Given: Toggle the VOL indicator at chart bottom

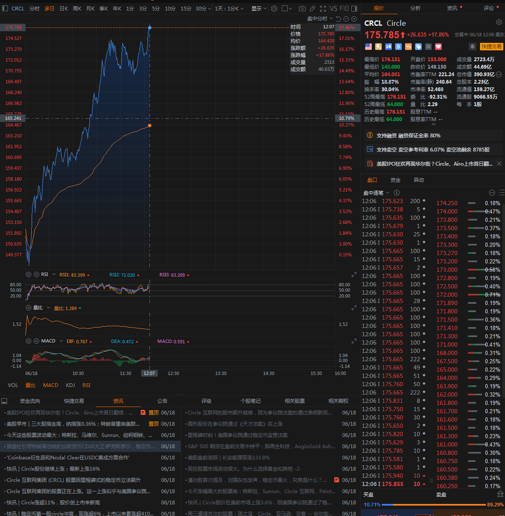Looking at the screenshot, I should coord(13,385).
